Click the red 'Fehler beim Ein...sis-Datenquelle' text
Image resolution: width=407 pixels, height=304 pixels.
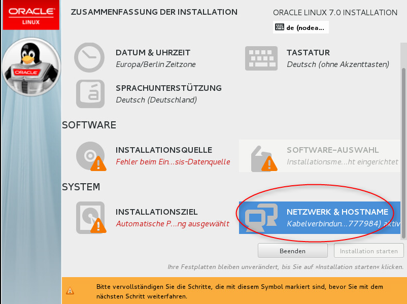(x=173, y=162)
